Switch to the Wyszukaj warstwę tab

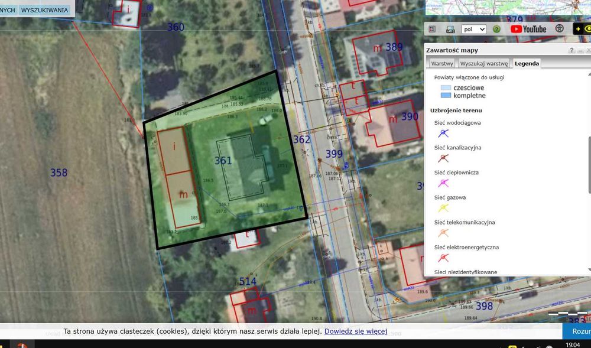[483, 63]
